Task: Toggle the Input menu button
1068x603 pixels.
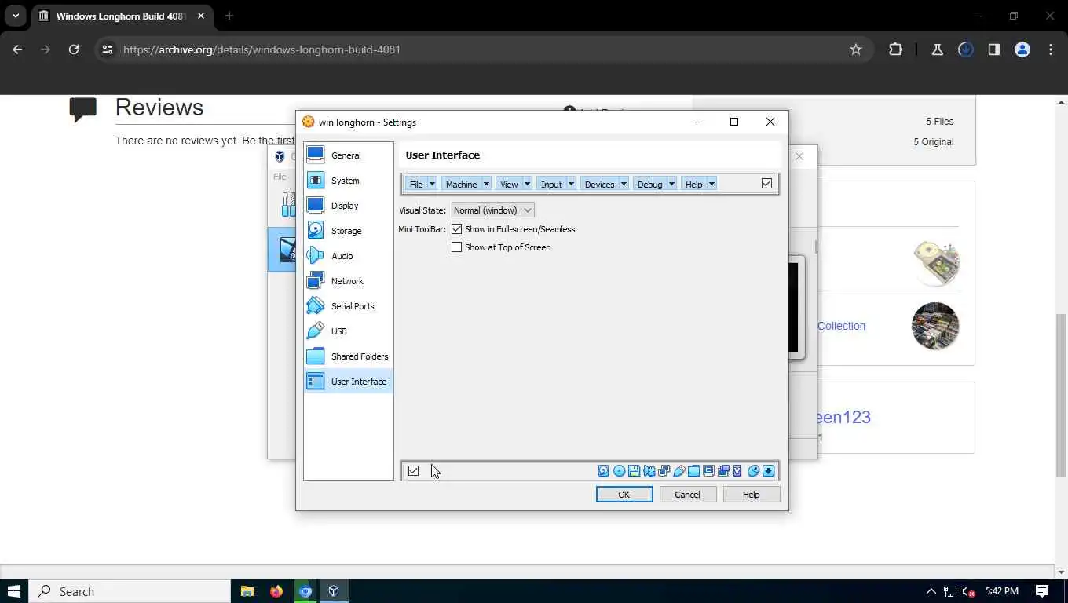Action: 551,184
